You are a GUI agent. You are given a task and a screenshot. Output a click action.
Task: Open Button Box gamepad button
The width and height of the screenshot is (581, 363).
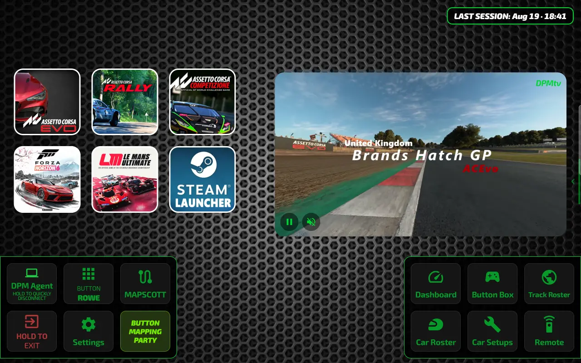(492, 284)
